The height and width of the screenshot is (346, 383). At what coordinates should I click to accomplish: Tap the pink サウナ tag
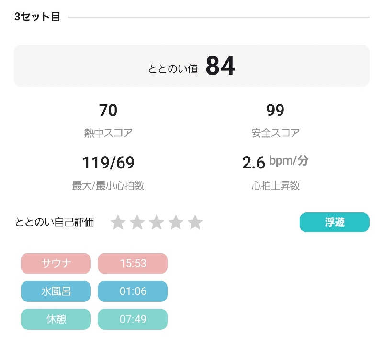pos(56,263)
